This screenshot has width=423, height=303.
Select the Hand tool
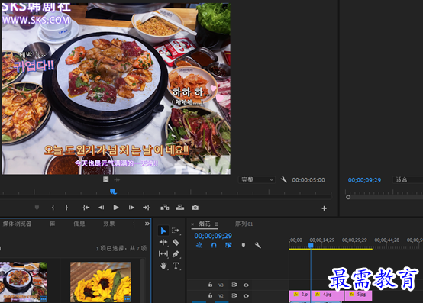[x=163, y=266]
